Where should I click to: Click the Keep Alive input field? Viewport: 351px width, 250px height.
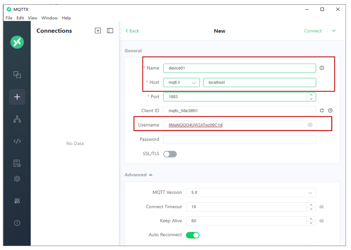246,221
